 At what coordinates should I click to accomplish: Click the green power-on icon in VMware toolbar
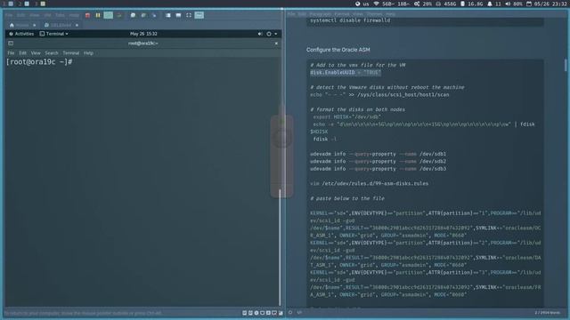(109, 15)
